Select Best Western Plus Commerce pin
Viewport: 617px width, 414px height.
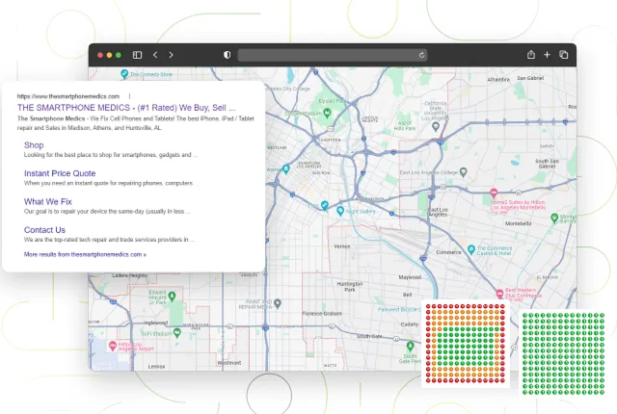pos(499,294)
